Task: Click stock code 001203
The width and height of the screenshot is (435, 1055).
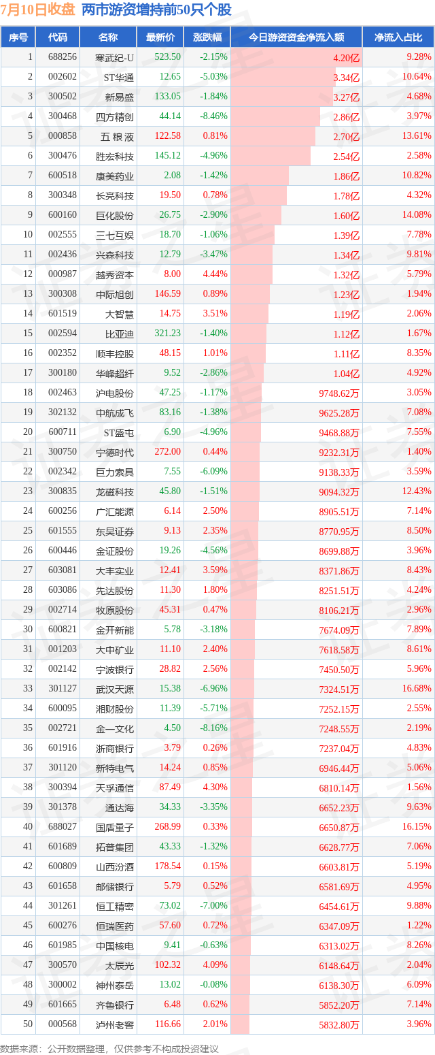Action: point(62,649)
